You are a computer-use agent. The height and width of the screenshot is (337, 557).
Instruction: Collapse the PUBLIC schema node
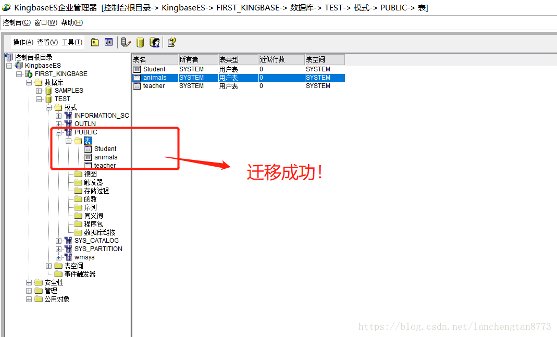click(x=58, y=132)
